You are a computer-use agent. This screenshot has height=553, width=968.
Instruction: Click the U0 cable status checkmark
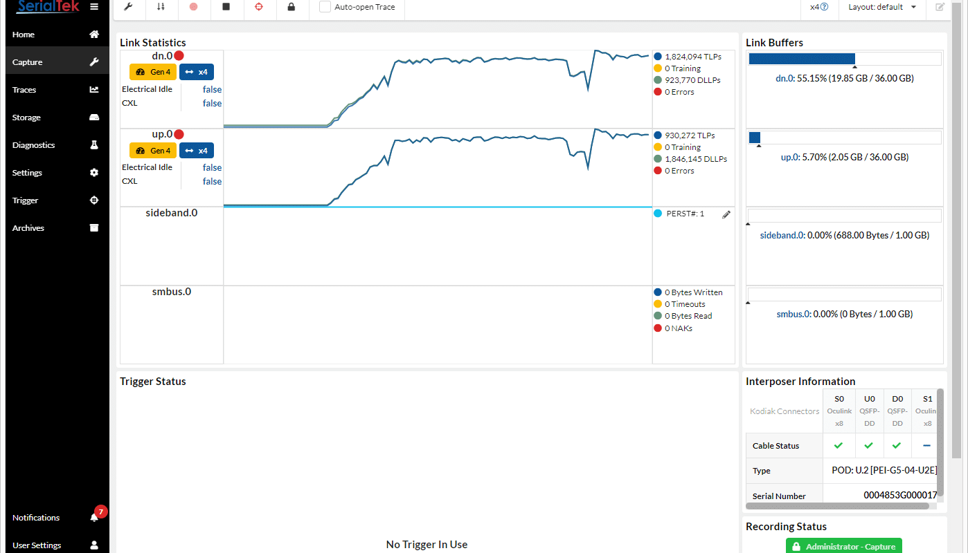coord(869,446)
